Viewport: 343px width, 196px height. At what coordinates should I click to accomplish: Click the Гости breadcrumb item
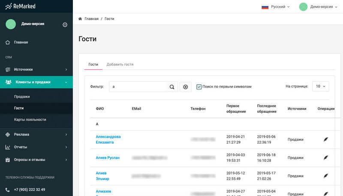[x=109, y=19]
